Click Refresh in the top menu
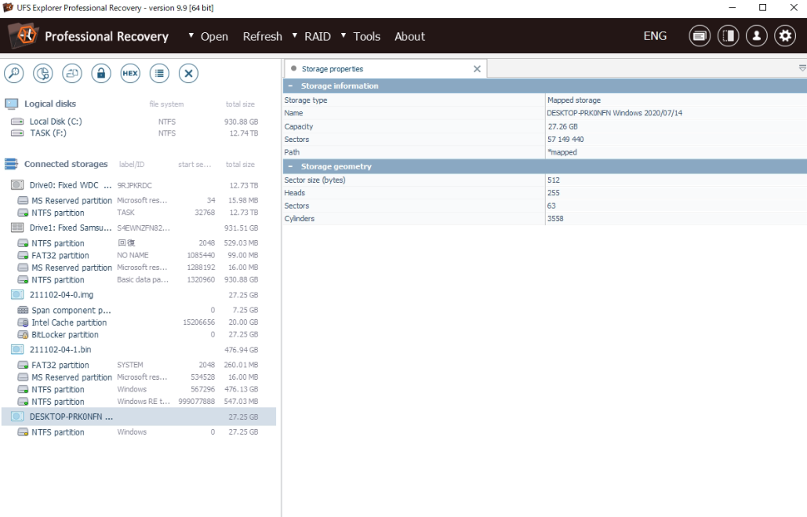The width and height of the screenshot is (807, 517). click(263, 37)
